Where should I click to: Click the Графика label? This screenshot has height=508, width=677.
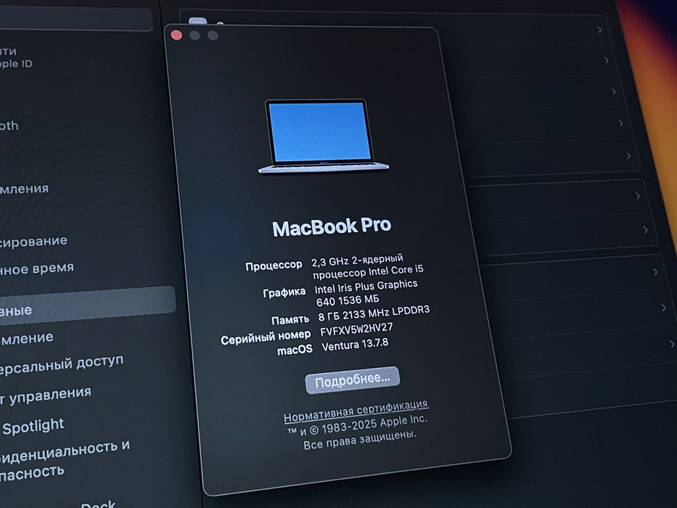[284, 292]
